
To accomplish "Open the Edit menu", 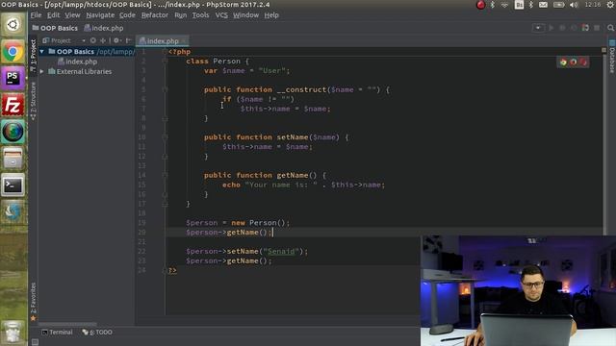I will pyautogui.click(x=53, y=15).
